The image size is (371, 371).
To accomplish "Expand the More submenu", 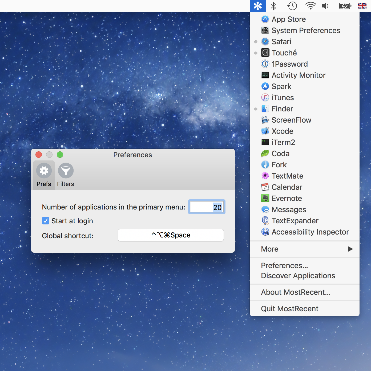I will [305, 249].
